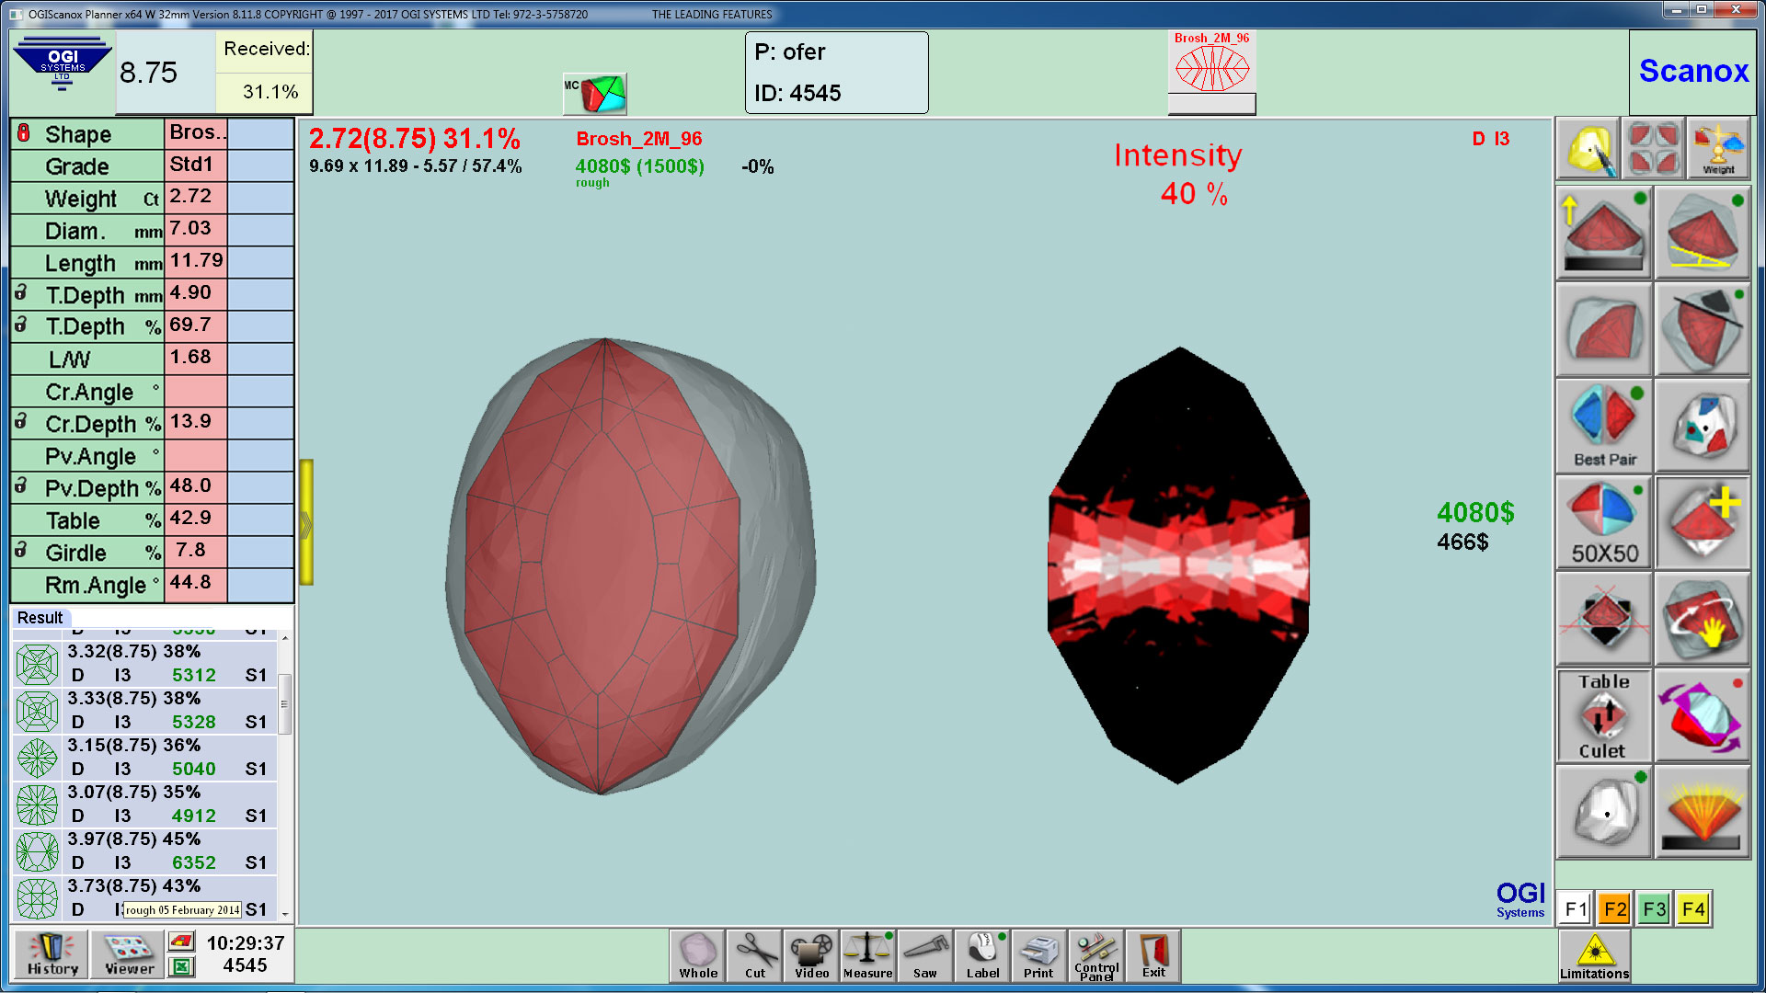
Task: Click the Video camera icon
Action: (x=811, y=956)
